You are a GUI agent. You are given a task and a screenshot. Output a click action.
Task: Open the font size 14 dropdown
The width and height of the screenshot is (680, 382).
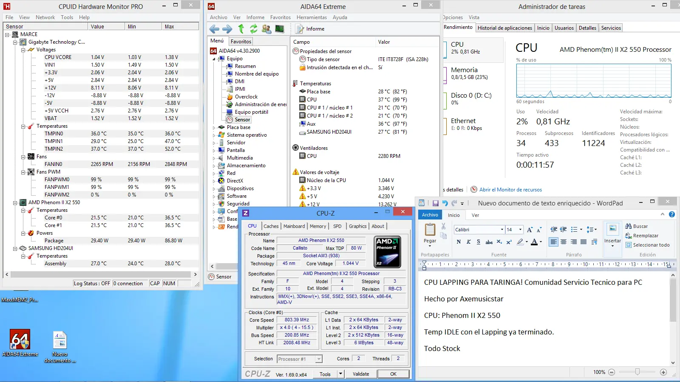520,230
